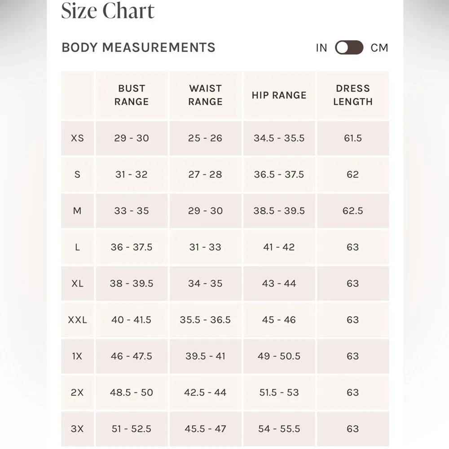Click the Waist Range column header
Screen dimensions: 449x449
pyautogui.click(x=205, y=95)
